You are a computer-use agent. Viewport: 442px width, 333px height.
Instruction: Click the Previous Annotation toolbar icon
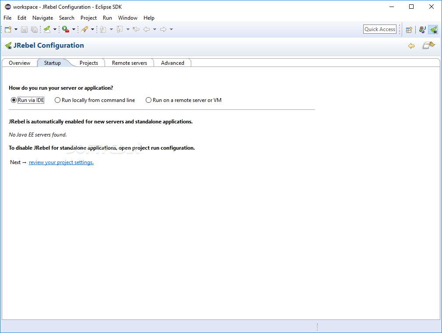pos(120,29)
